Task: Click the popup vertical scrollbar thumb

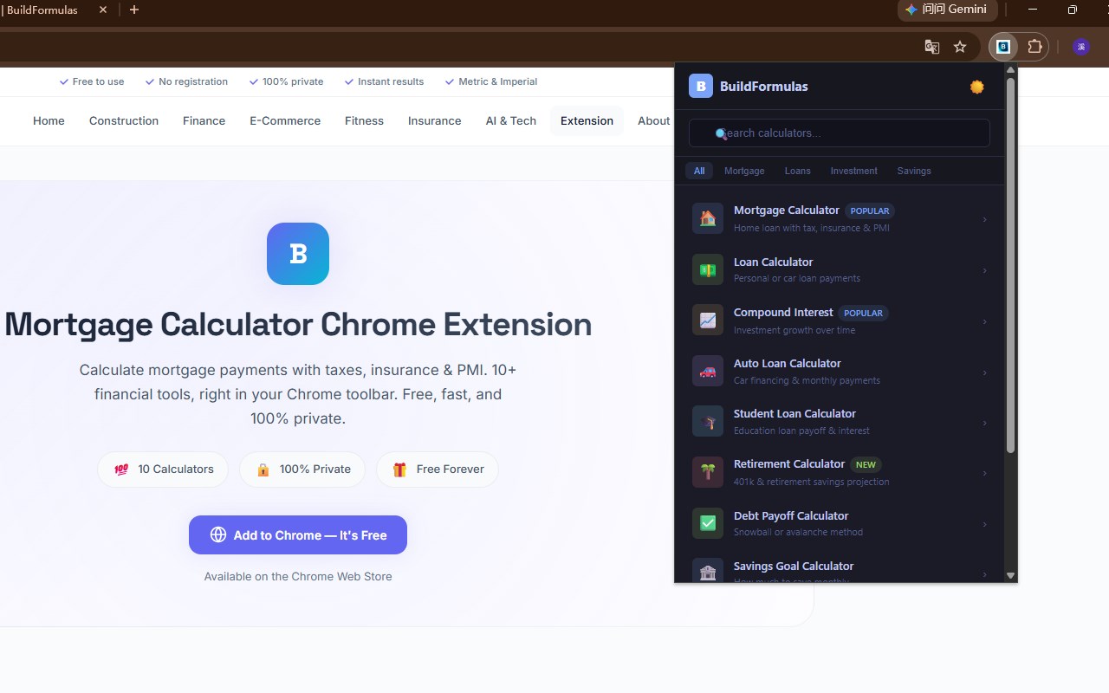Action: point(1010,265)
